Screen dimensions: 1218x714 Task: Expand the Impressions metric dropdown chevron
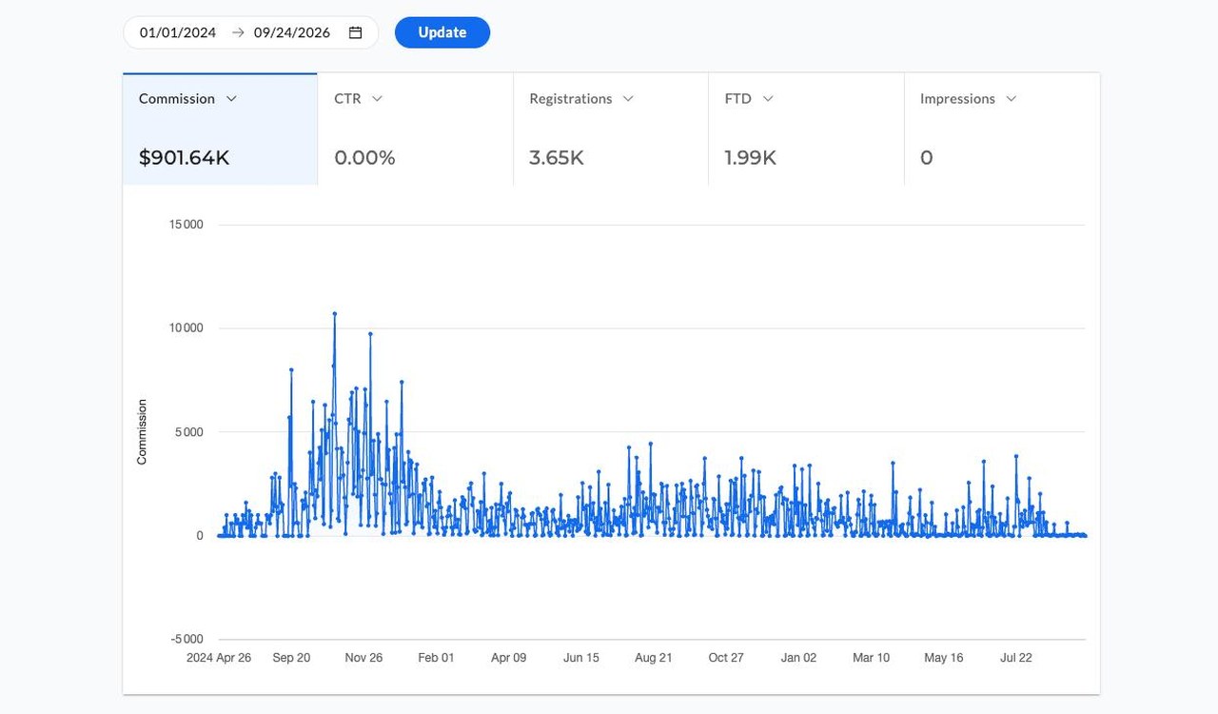pos(1012,99)
